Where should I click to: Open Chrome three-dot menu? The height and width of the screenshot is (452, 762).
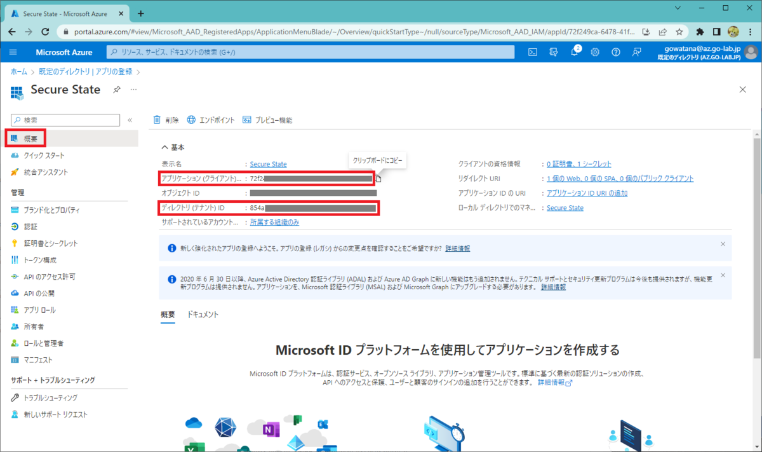coord(750,31)
